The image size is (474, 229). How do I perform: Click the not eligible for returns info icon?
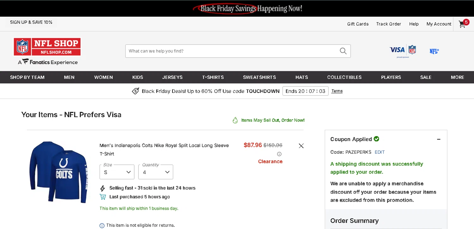102,226
